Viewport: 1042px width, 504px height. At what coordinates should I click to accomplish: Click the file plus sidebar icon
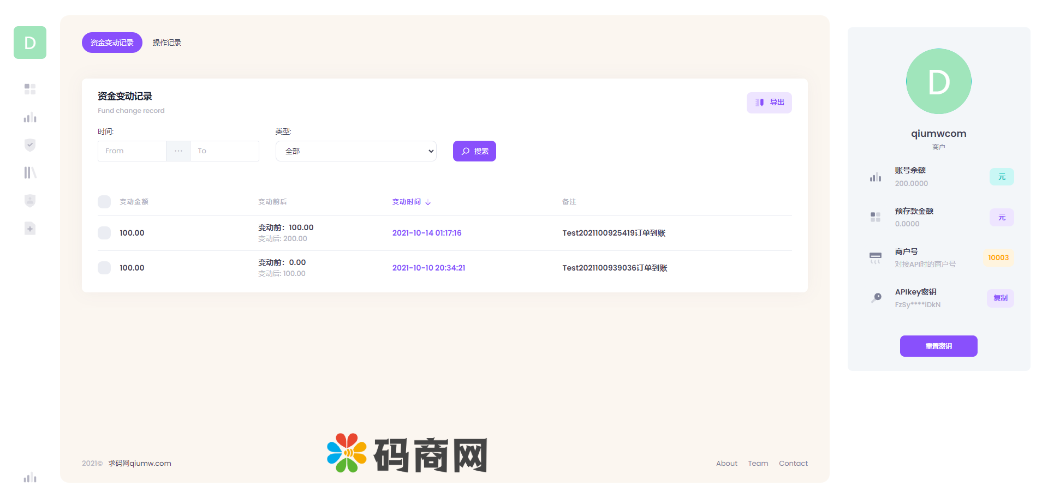click(30, 229)
